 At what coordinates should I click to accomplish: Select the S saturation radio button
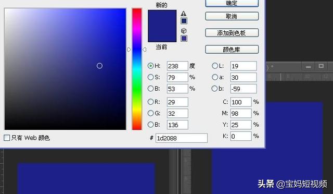click(x=150, y=77)
